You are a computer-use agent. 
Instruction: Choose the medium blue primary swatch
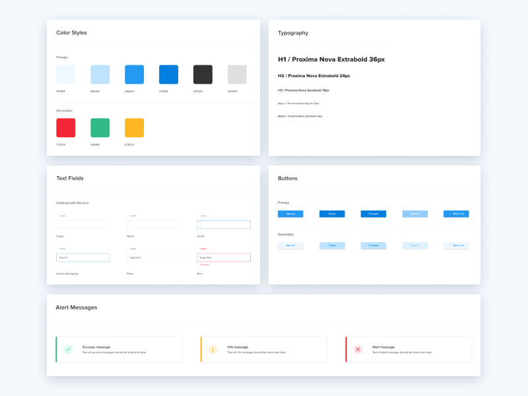135,75
